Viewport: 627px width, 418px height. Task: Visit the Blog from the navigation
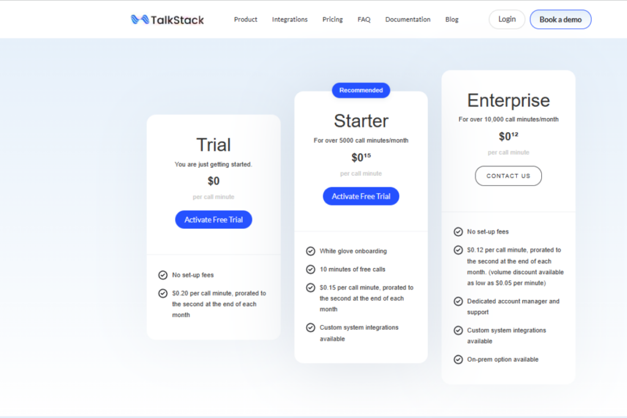click(451, 19)
